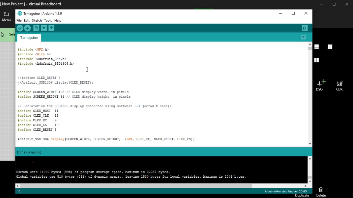
Task: Click the line number 16 in status bar
Action: (19, 191)
